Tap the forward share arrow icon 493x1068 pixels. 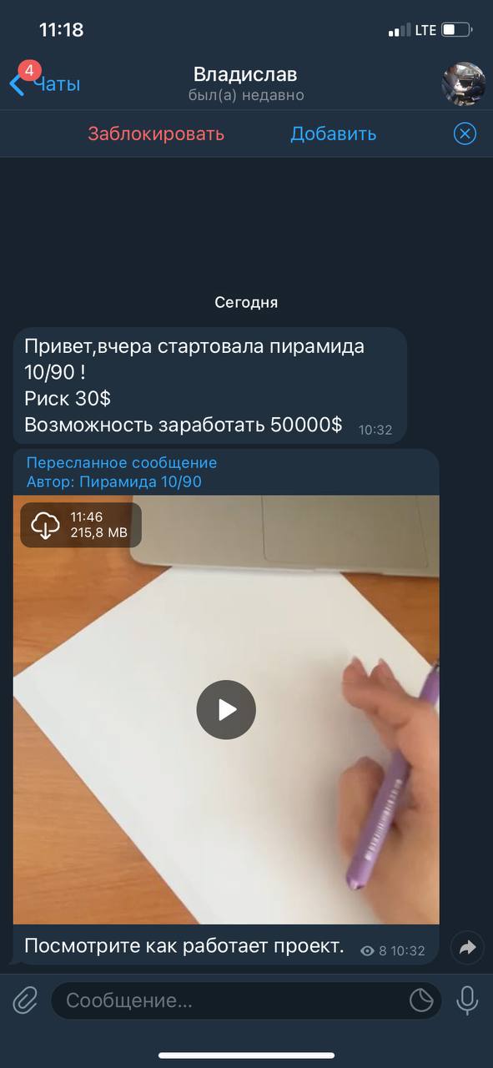tap(467, 947)
